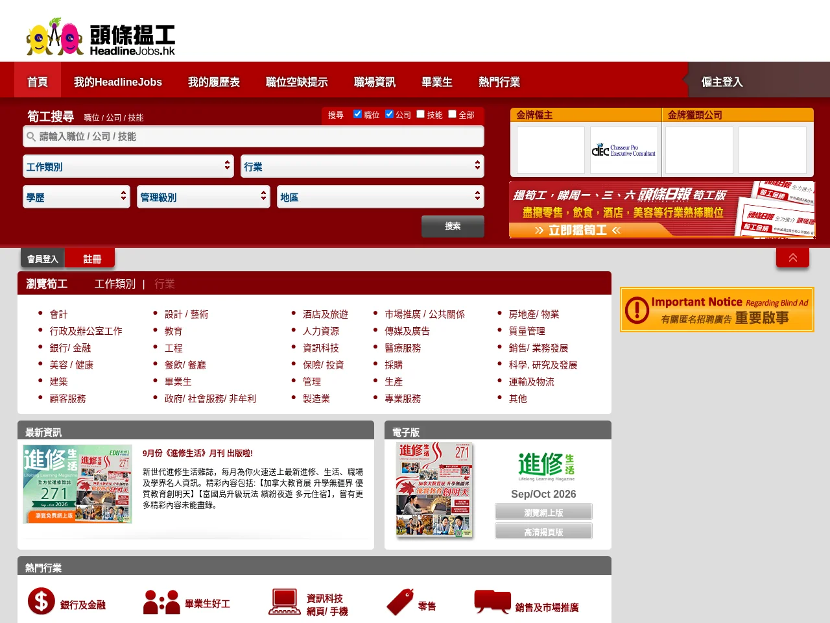Screen dimensions: 830x623
Task: Open the 行業 dropdown in search panel
Action: click(362, 166)
